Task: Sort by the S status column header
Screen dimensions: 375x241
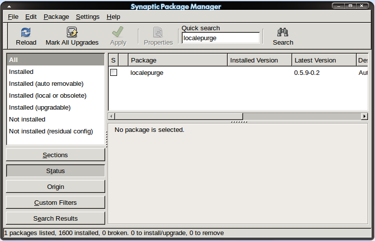Action: pyautogui.click(x=114, y=60)
